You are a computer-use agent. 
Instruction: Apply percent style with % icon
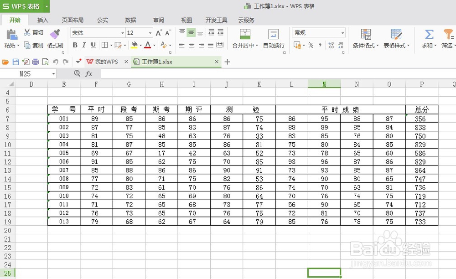pos(311,45)
